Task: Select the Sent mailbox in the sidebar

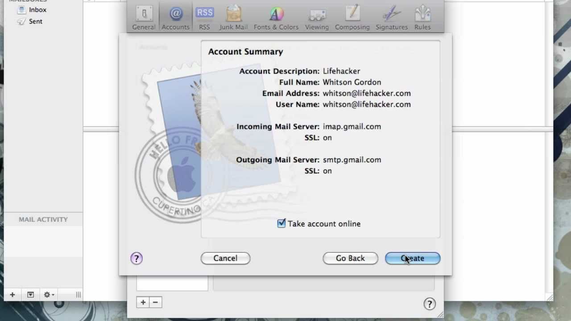Action: click(x=36, y=21)
